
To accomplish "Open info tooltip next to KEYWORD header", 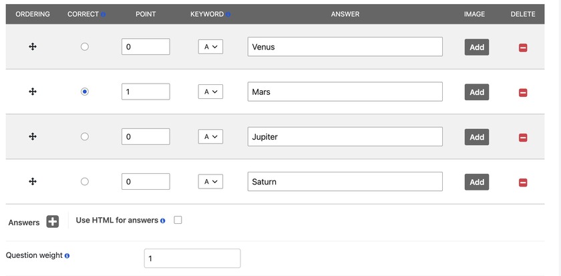I will click(x=228, y=15).
